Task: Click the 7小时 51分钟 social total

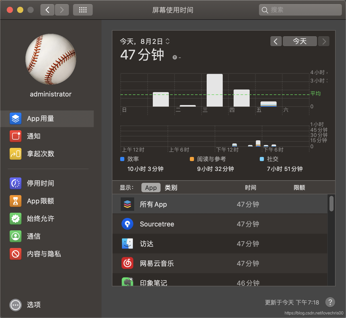Action: (285, 169)
